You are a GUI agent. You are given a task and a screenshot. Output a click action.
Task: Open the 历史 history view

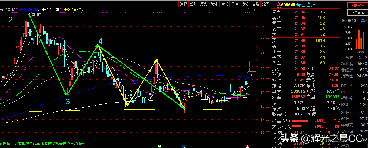pyautogui.click(x=204, y=4)
